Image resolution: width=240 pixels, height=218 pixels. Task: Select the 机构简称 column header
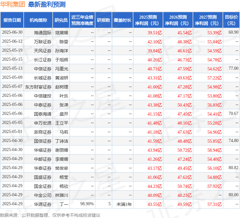(x=38, y=20)
